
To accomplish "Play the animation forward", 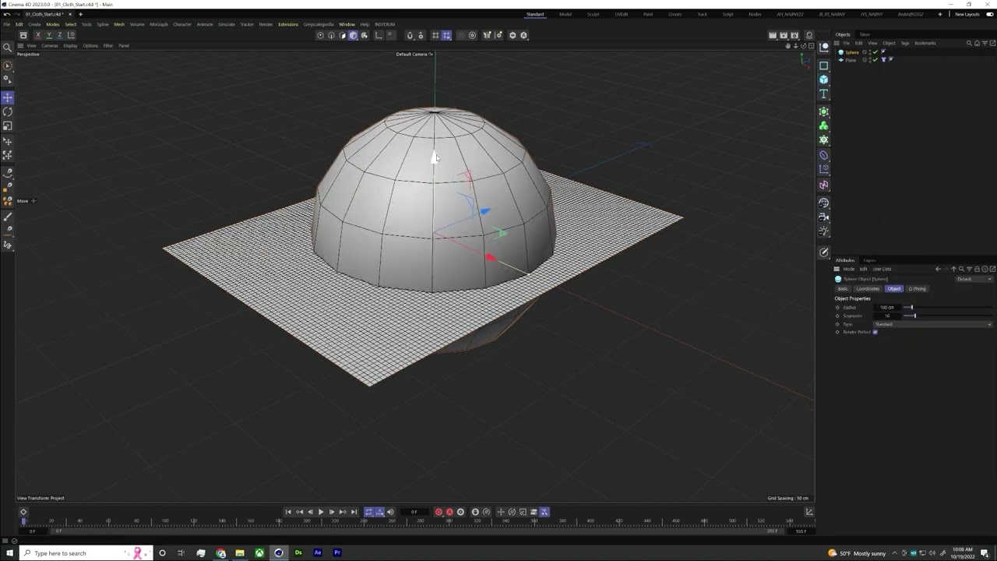I will 321,512.
